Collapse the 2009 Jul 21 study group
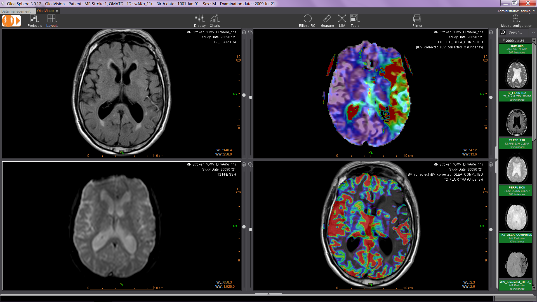537x302 pixels. coord(504,41)
